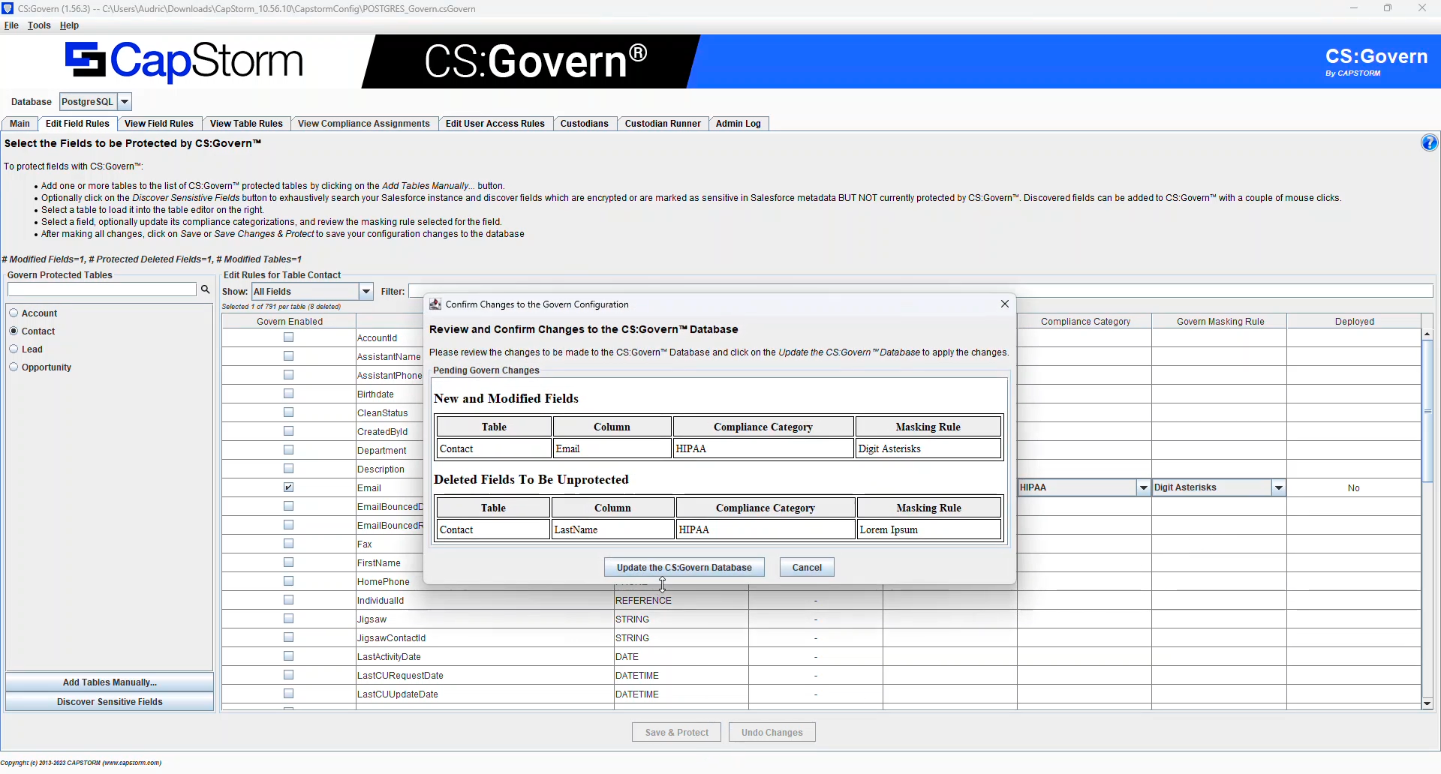The height and width of the screenshot is (774, 1441).
Task: Expand the Show All Fields dropdown
Action: pyautogui.click(x=366, y=291)
